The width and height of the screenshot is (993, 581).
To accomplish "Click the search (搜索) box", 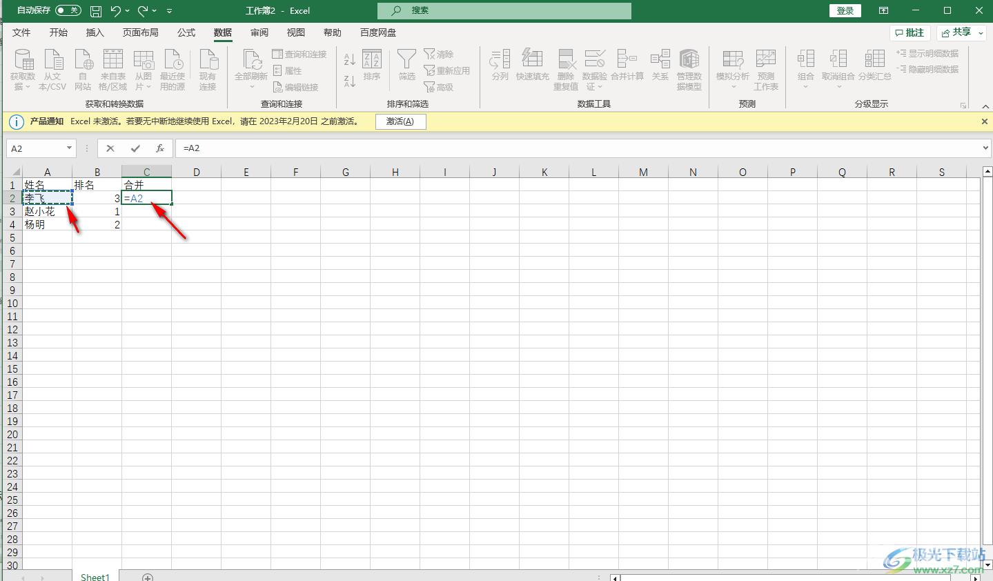I will click(x=504, y=11).
